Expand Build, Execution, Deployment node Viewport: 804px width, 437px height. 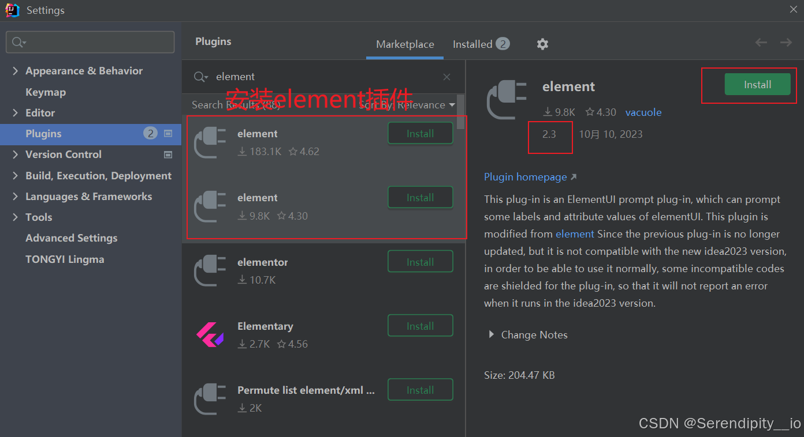tap(15, 176)
